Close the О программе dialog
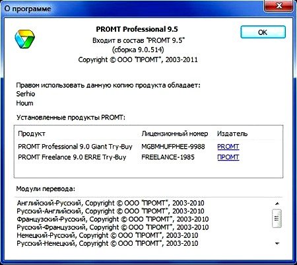This screenshot has width=297, height=265. (279, 6)
